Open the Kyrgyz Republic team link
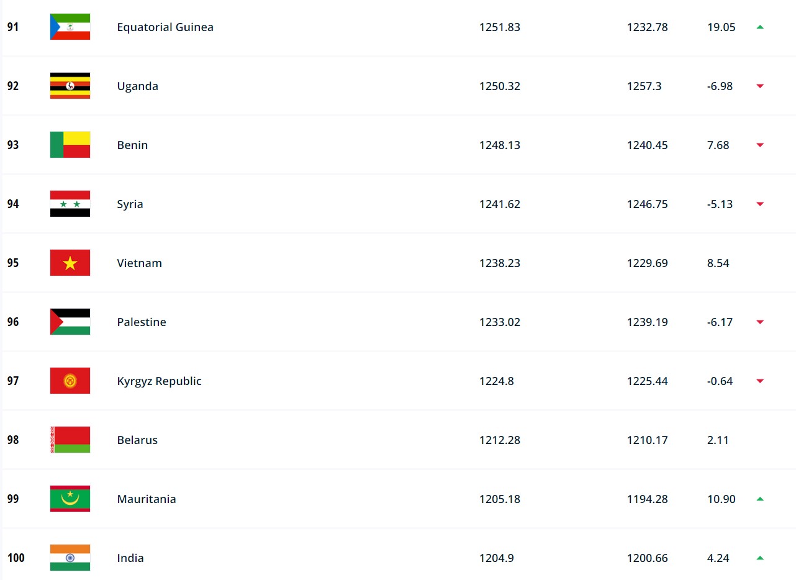 coord(160,381)
